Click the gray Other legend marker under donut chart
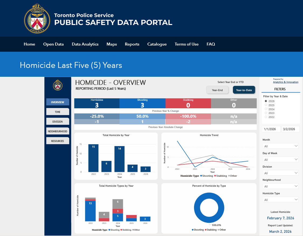 click(x=218, y=230)
